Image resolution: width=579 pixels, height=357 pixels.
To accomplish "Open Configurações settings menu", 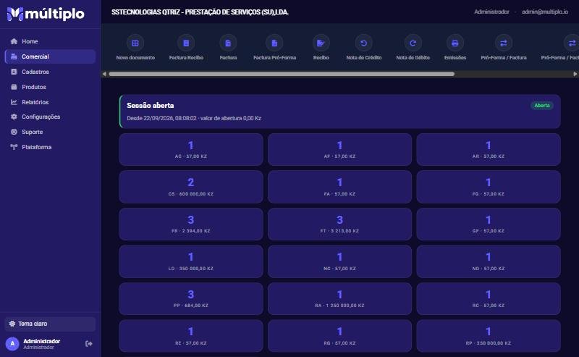I will click(50, 117).
